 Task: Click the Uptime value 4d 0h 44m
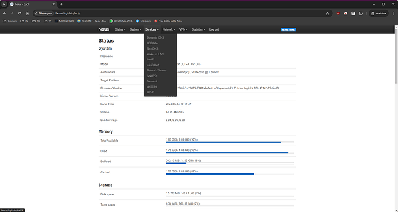coord(175,112)
